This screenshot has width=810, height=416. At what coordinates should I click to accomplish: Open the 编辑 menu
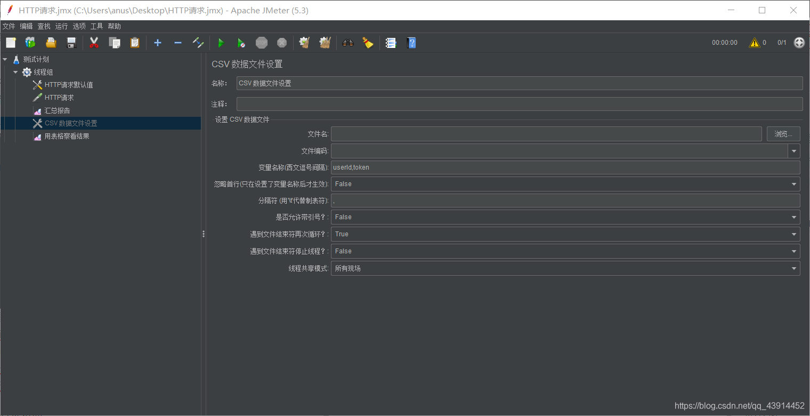click(26, 26)
